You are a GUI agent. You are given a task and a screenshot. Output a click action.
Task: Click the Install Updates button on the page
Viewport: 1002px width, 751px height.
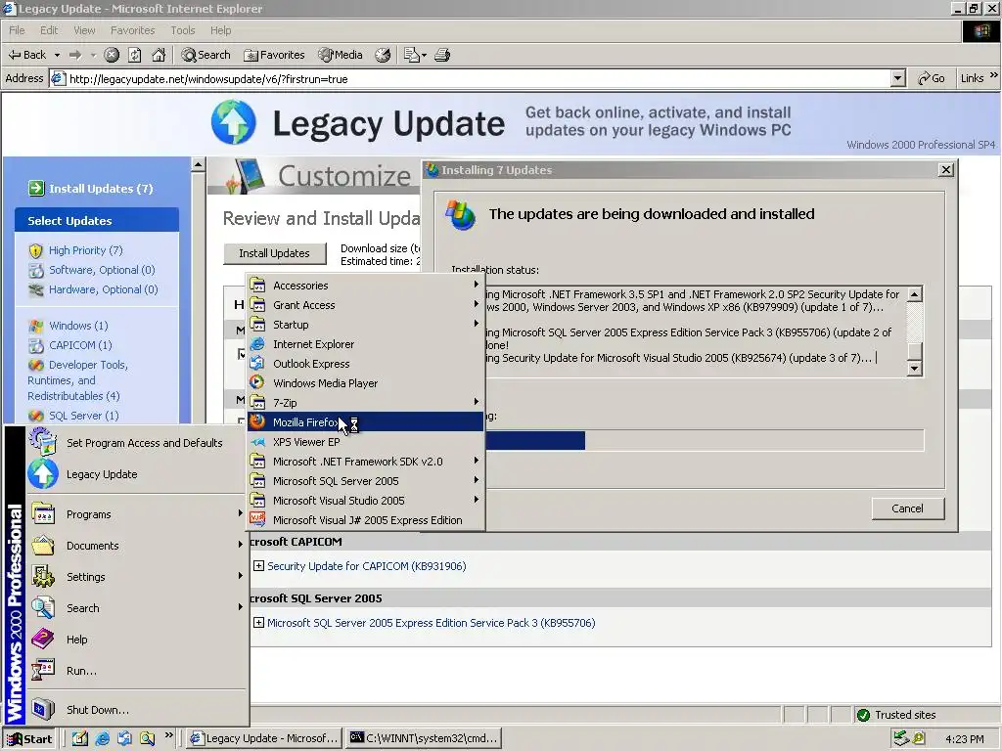[274, 253]
